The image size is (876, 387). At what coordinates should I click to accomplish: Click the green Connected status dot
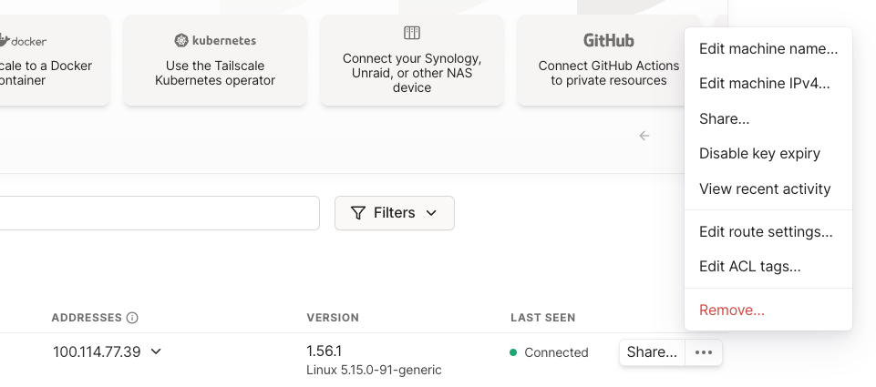(513, 352)
